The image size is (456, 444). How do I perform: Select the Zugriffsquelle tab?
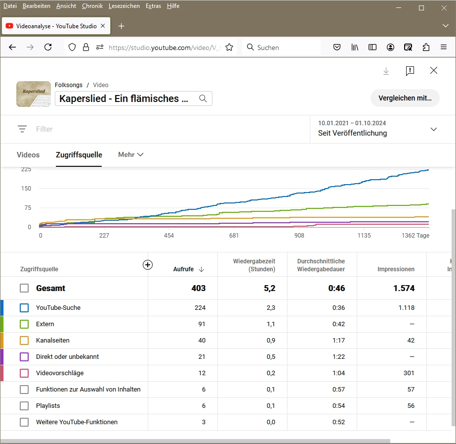point(79,155)
